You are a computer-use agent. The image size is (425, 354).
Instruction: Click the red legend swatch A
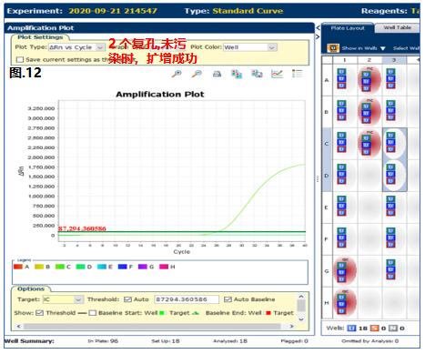(x=18, y=267)
